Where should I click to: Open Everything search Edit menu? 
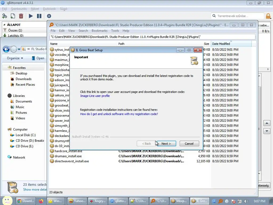click(x=62, y=31)
